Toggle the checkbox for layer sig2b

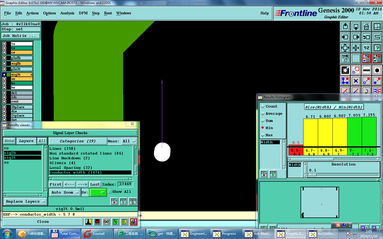4,63
